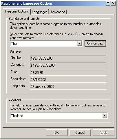
Task: Click the Time sample field
Action: pos(68,73)
